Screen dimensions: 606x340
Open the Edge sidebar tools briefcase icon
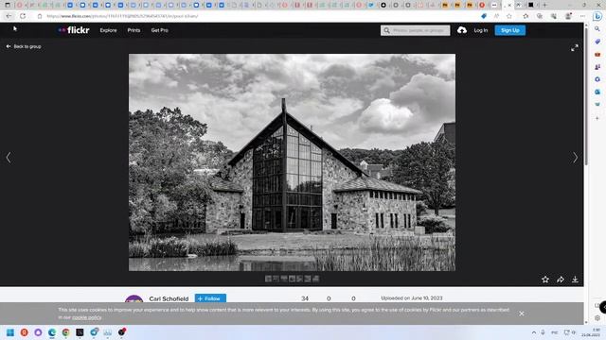click(x=597, y=55)
